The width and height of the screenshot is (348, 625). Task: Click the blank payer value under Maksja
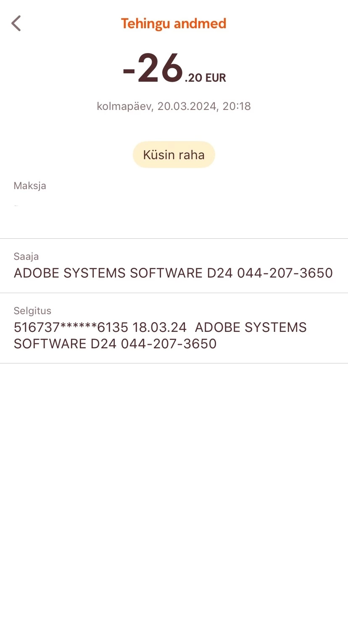[16, 206]
